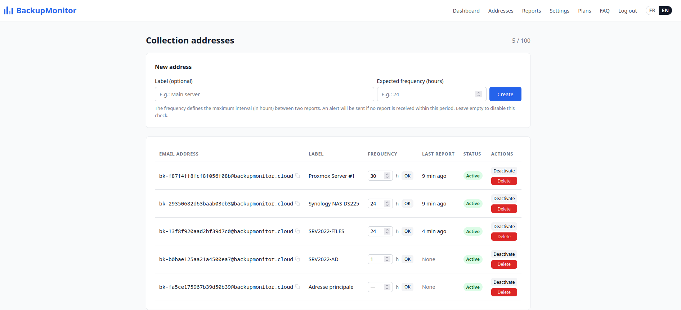Adjust the Synology NAS DS225 frequency stepper
681x310 pixels.
387,204
